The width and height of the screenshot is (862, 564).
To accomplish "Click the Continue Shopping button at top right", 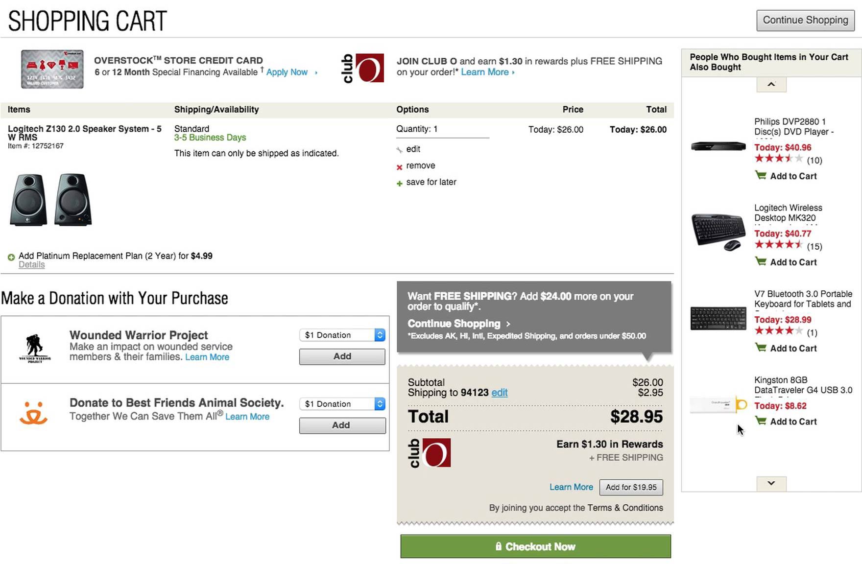I will tap(805, 20).
